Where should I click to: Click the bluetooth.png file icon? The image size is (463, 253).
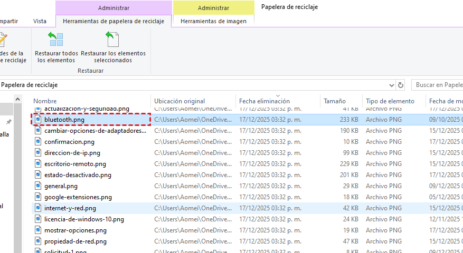pos(38,120)
